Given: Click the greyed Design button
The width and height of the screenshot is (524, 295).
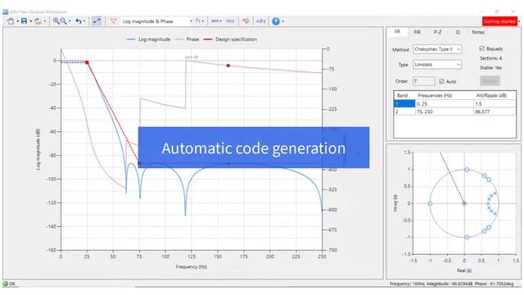Looking at the screenshot, I should click(x=490, y=80).
